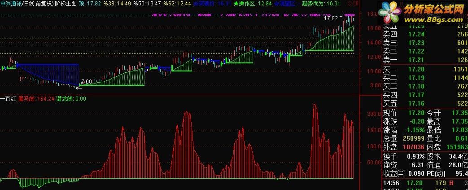The width and height of the screenshot is (468, 190).
Task: Click the 17.82 high price marker on chart
Action: pyautogui.click(x=331, y=18)
